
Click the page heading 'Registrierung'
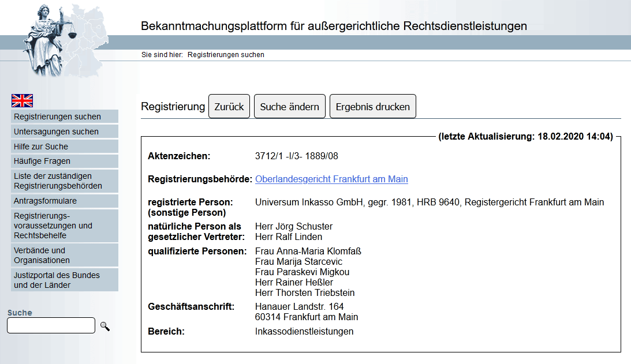(173, 106)
